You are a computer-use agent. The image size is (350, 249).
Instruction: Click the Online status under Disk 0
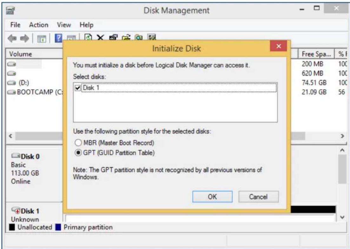tap(21, 181)
